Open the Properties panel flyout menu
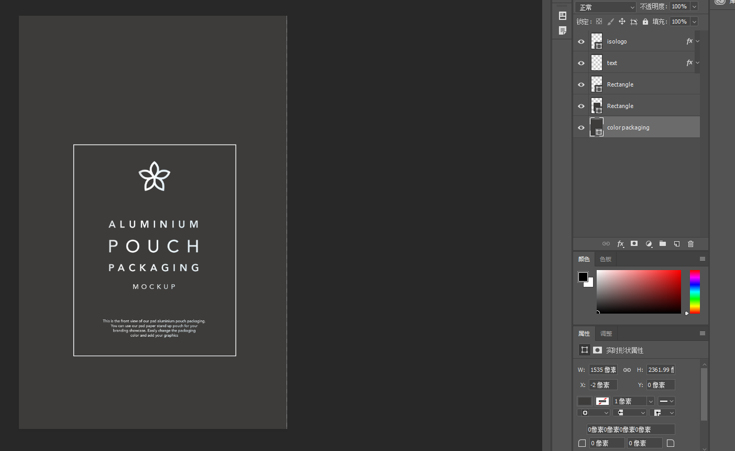This screenshot has width=735, height=451. click(703, 334)
